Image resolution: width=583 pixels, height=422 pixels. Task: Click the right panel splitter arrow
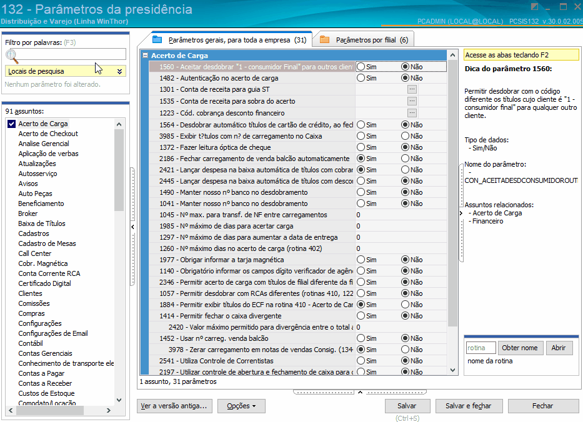[461, 213]
